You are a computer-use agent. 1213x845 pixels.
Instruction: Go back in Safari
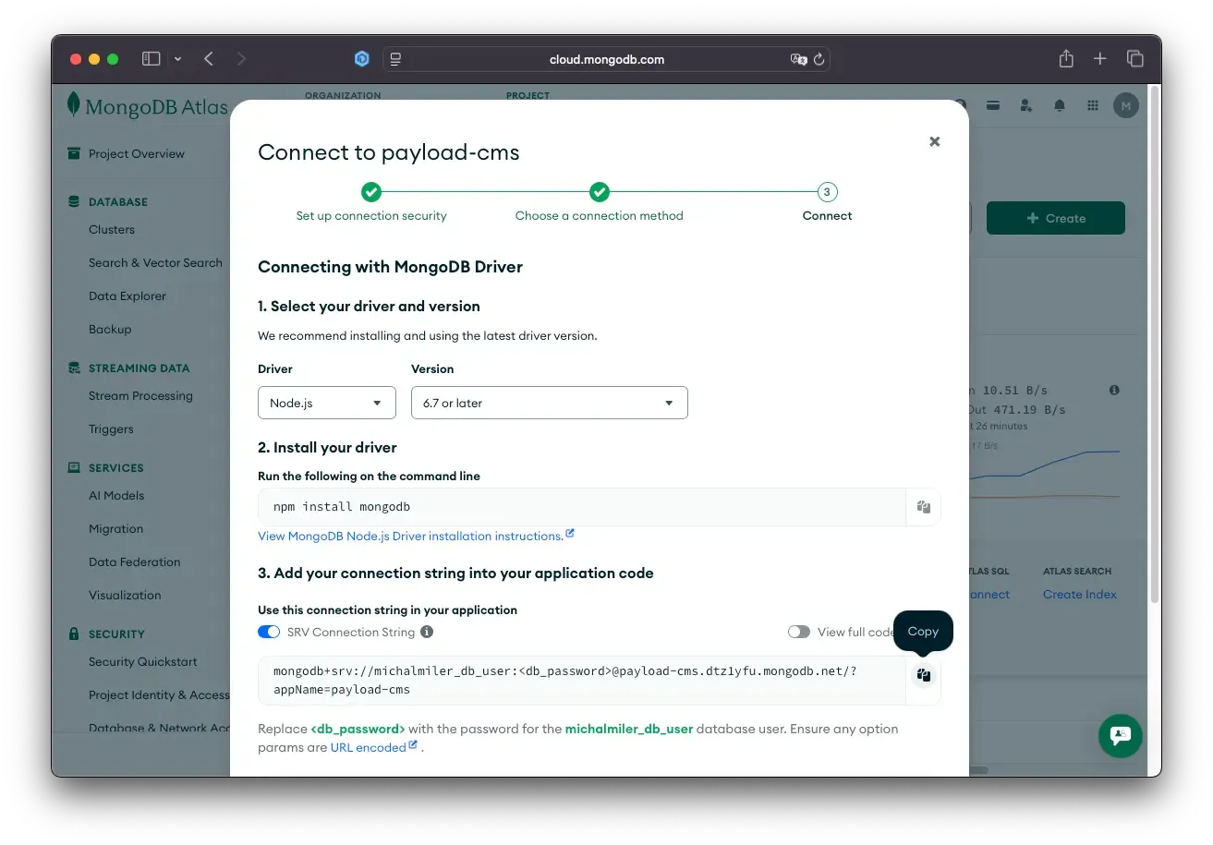tap(208, 58)
